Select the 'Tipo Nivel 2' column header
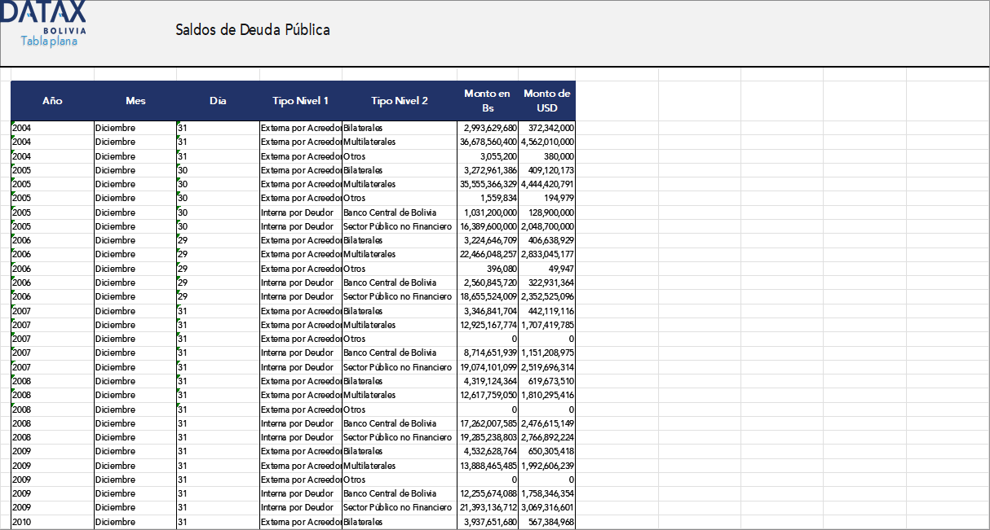990x530 pixels. (399, 101)
